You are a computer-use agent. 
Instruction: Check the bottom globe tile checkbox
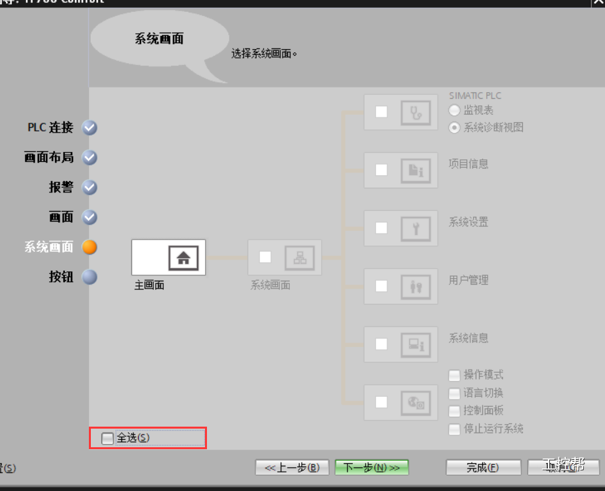coord(381,402)
